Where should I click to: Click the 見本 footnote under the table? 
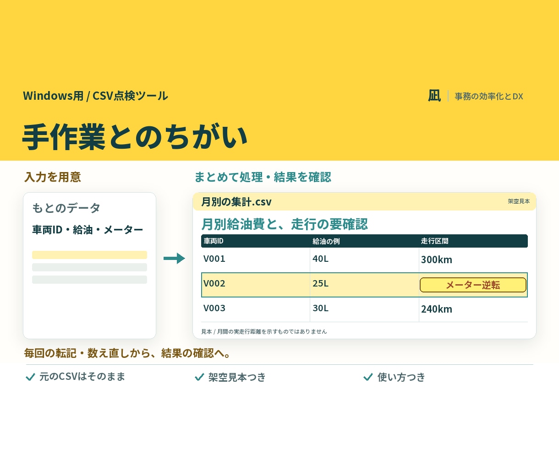point(264,331)
